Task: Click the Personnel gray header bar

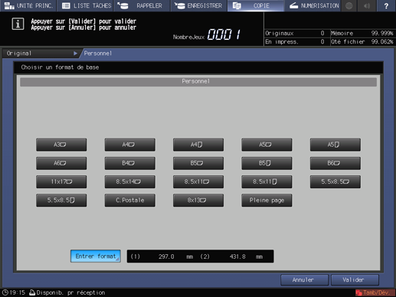Action: 198,82
